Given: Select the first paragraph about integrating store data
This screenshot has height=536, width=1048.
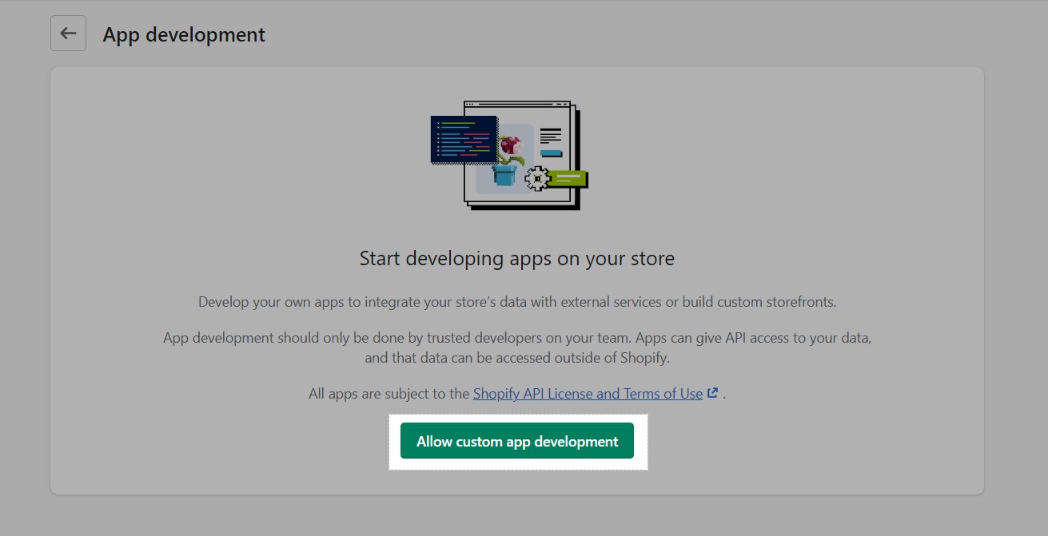Looking at the screenshot, I should pyautogui.click(x=516, y=301).
